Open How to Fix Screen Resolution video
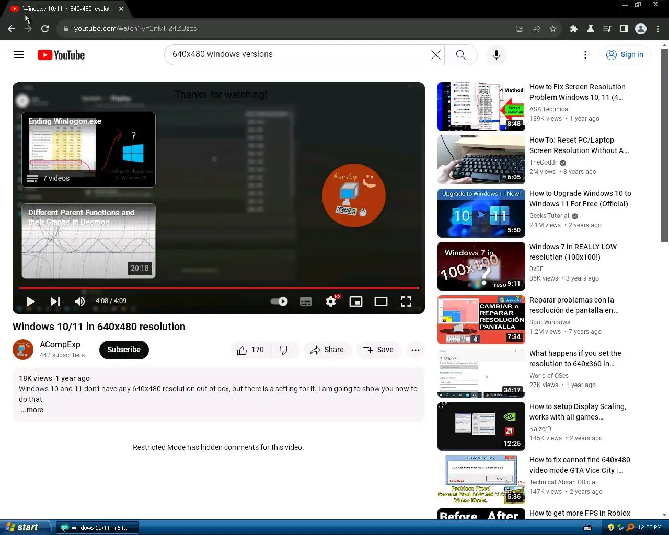The height and width of the screenshot is (535, 669). tap(577, 92)
